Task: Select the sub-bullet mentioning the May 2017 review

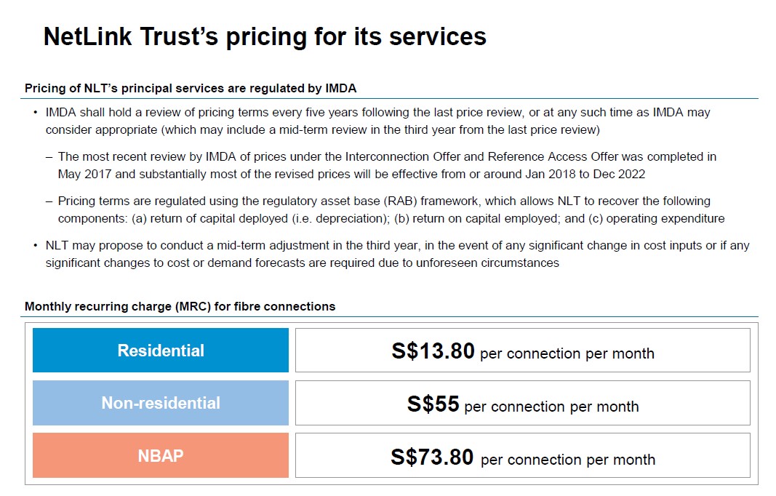Action: click(x=387, y=165)
